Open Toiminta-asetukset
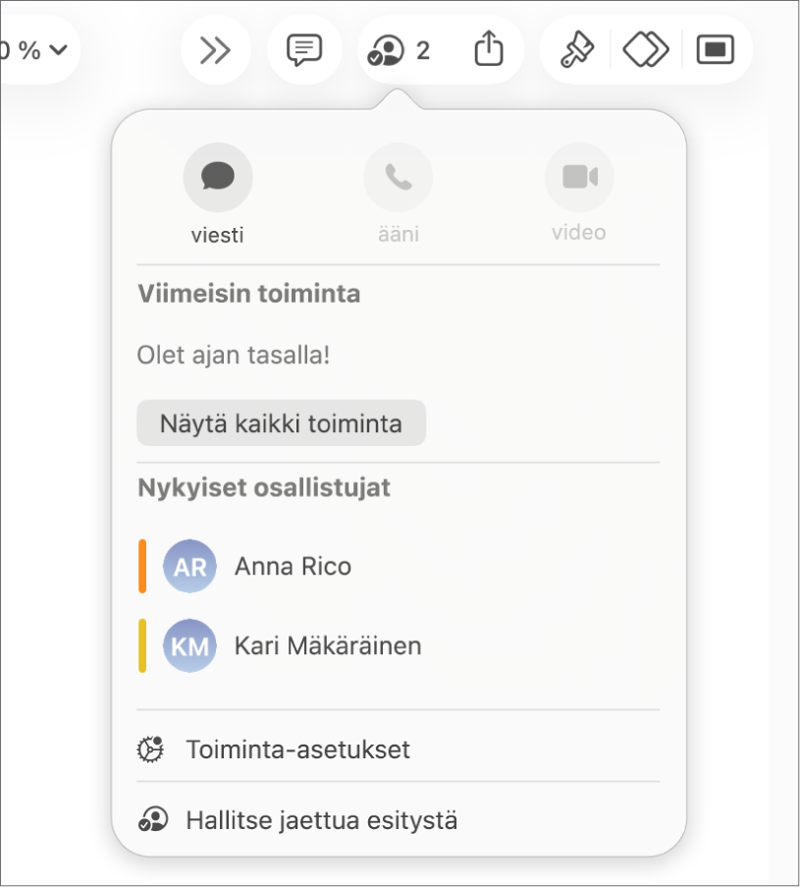The width and height of the screenshot is (802, 888). pyautogui.click(x=398, y=749)
